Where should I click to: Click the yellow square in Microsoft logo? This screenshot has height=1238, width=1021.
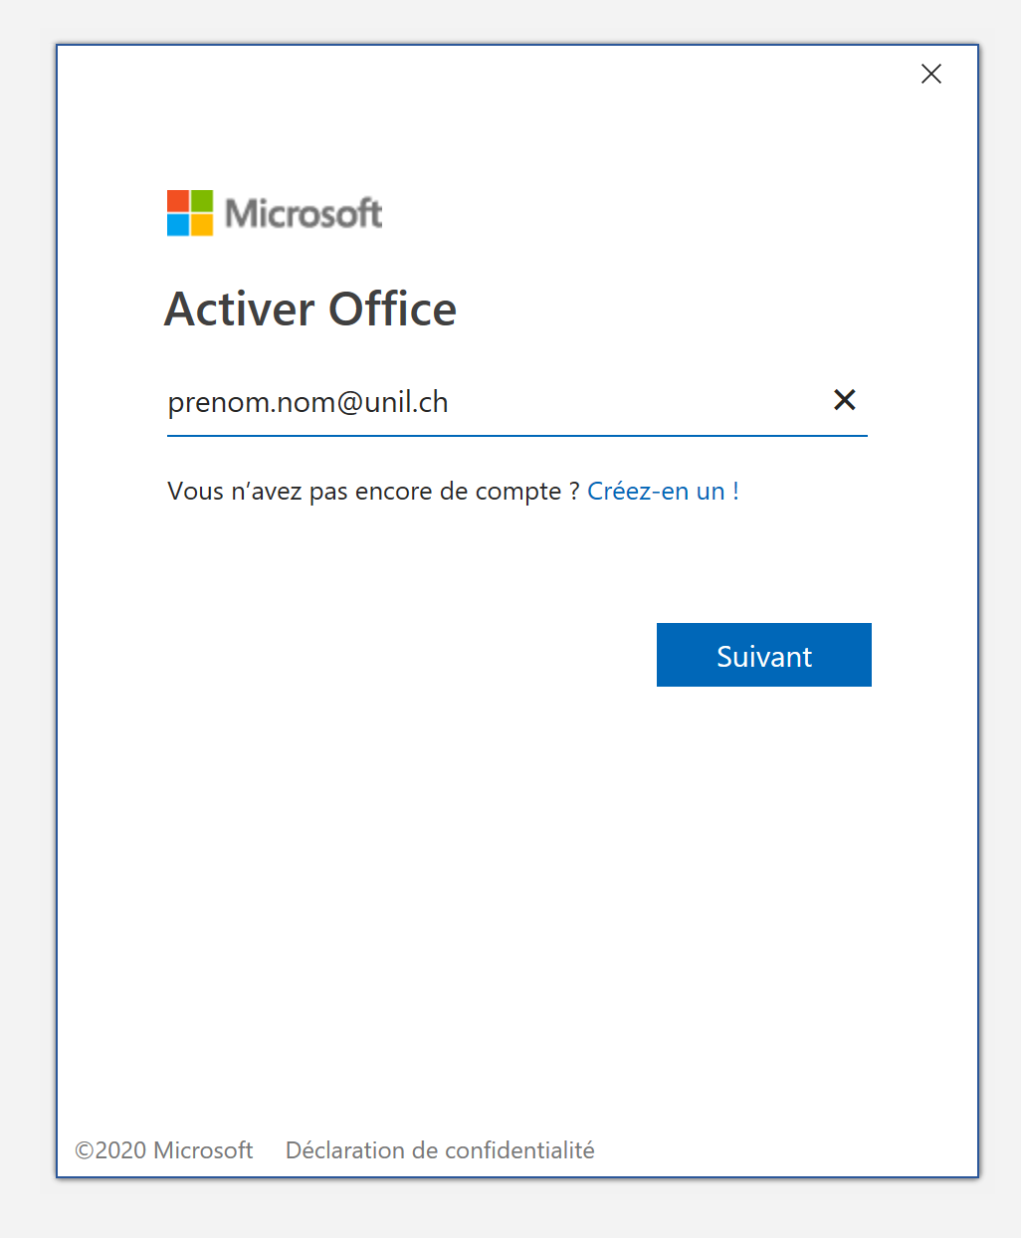tap(202, 225)
